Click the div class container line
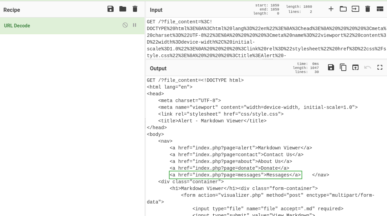387x216 pixels. click(x=191, y=182)
